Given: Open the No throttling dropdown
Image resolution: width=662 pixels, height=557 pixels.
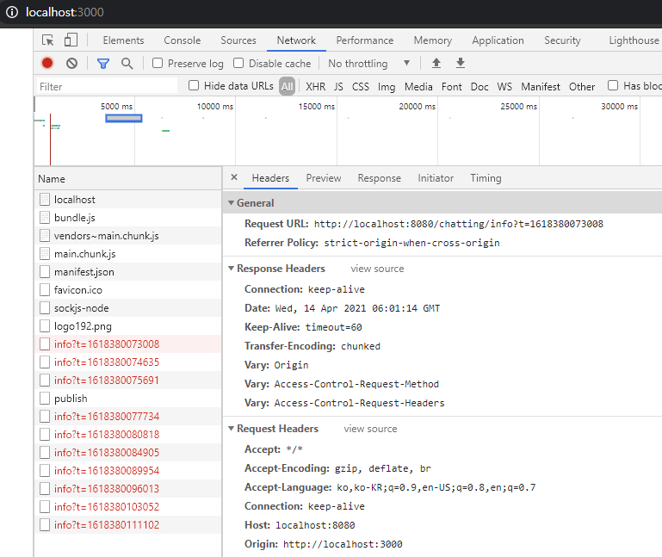Looking at the screenshot, I should [369, 64].
